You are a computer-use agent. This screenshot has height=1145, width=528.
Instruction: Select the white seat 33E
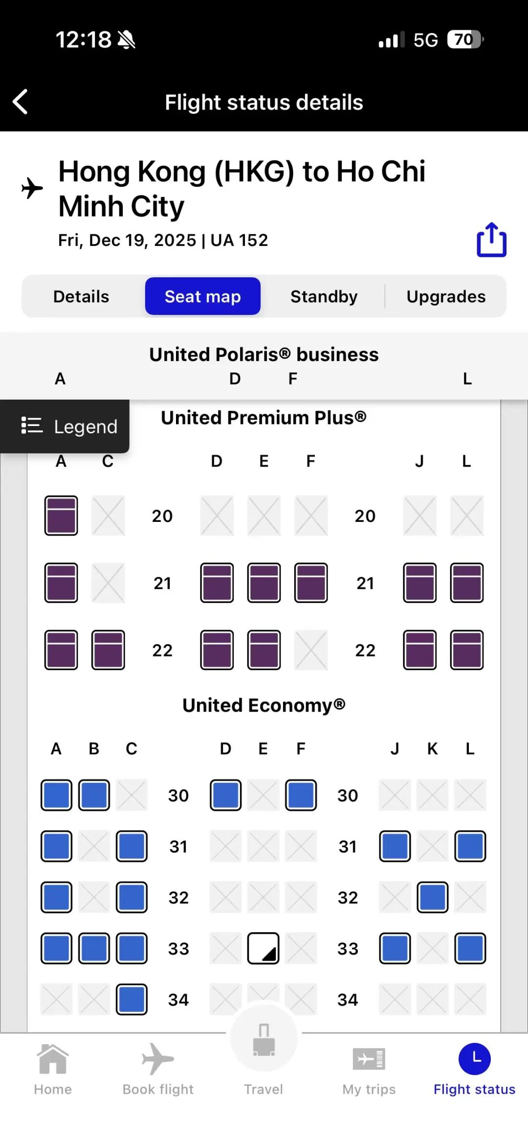[263, 948]
